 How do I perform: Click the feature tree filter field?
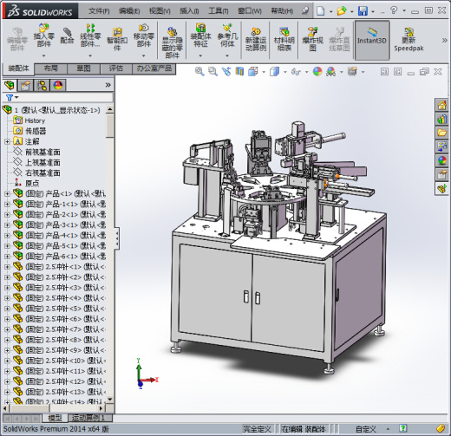click(x=58, y=97)
